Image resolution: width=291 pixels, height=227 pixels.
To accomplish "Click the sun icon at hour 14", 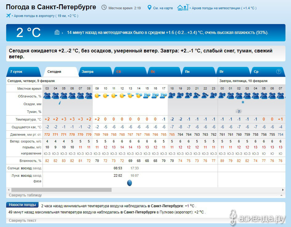I will coord(139,96).
